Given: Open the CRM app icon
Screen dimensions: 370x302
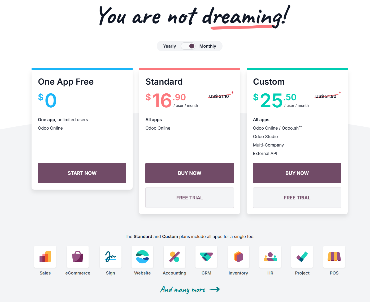Looking at the screenshot, I should coord(206,257).
